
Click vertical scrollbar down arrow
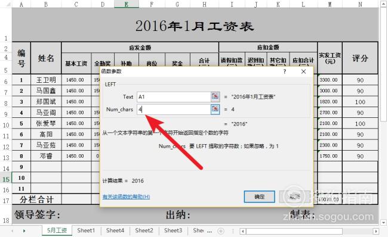pos(384,222)
